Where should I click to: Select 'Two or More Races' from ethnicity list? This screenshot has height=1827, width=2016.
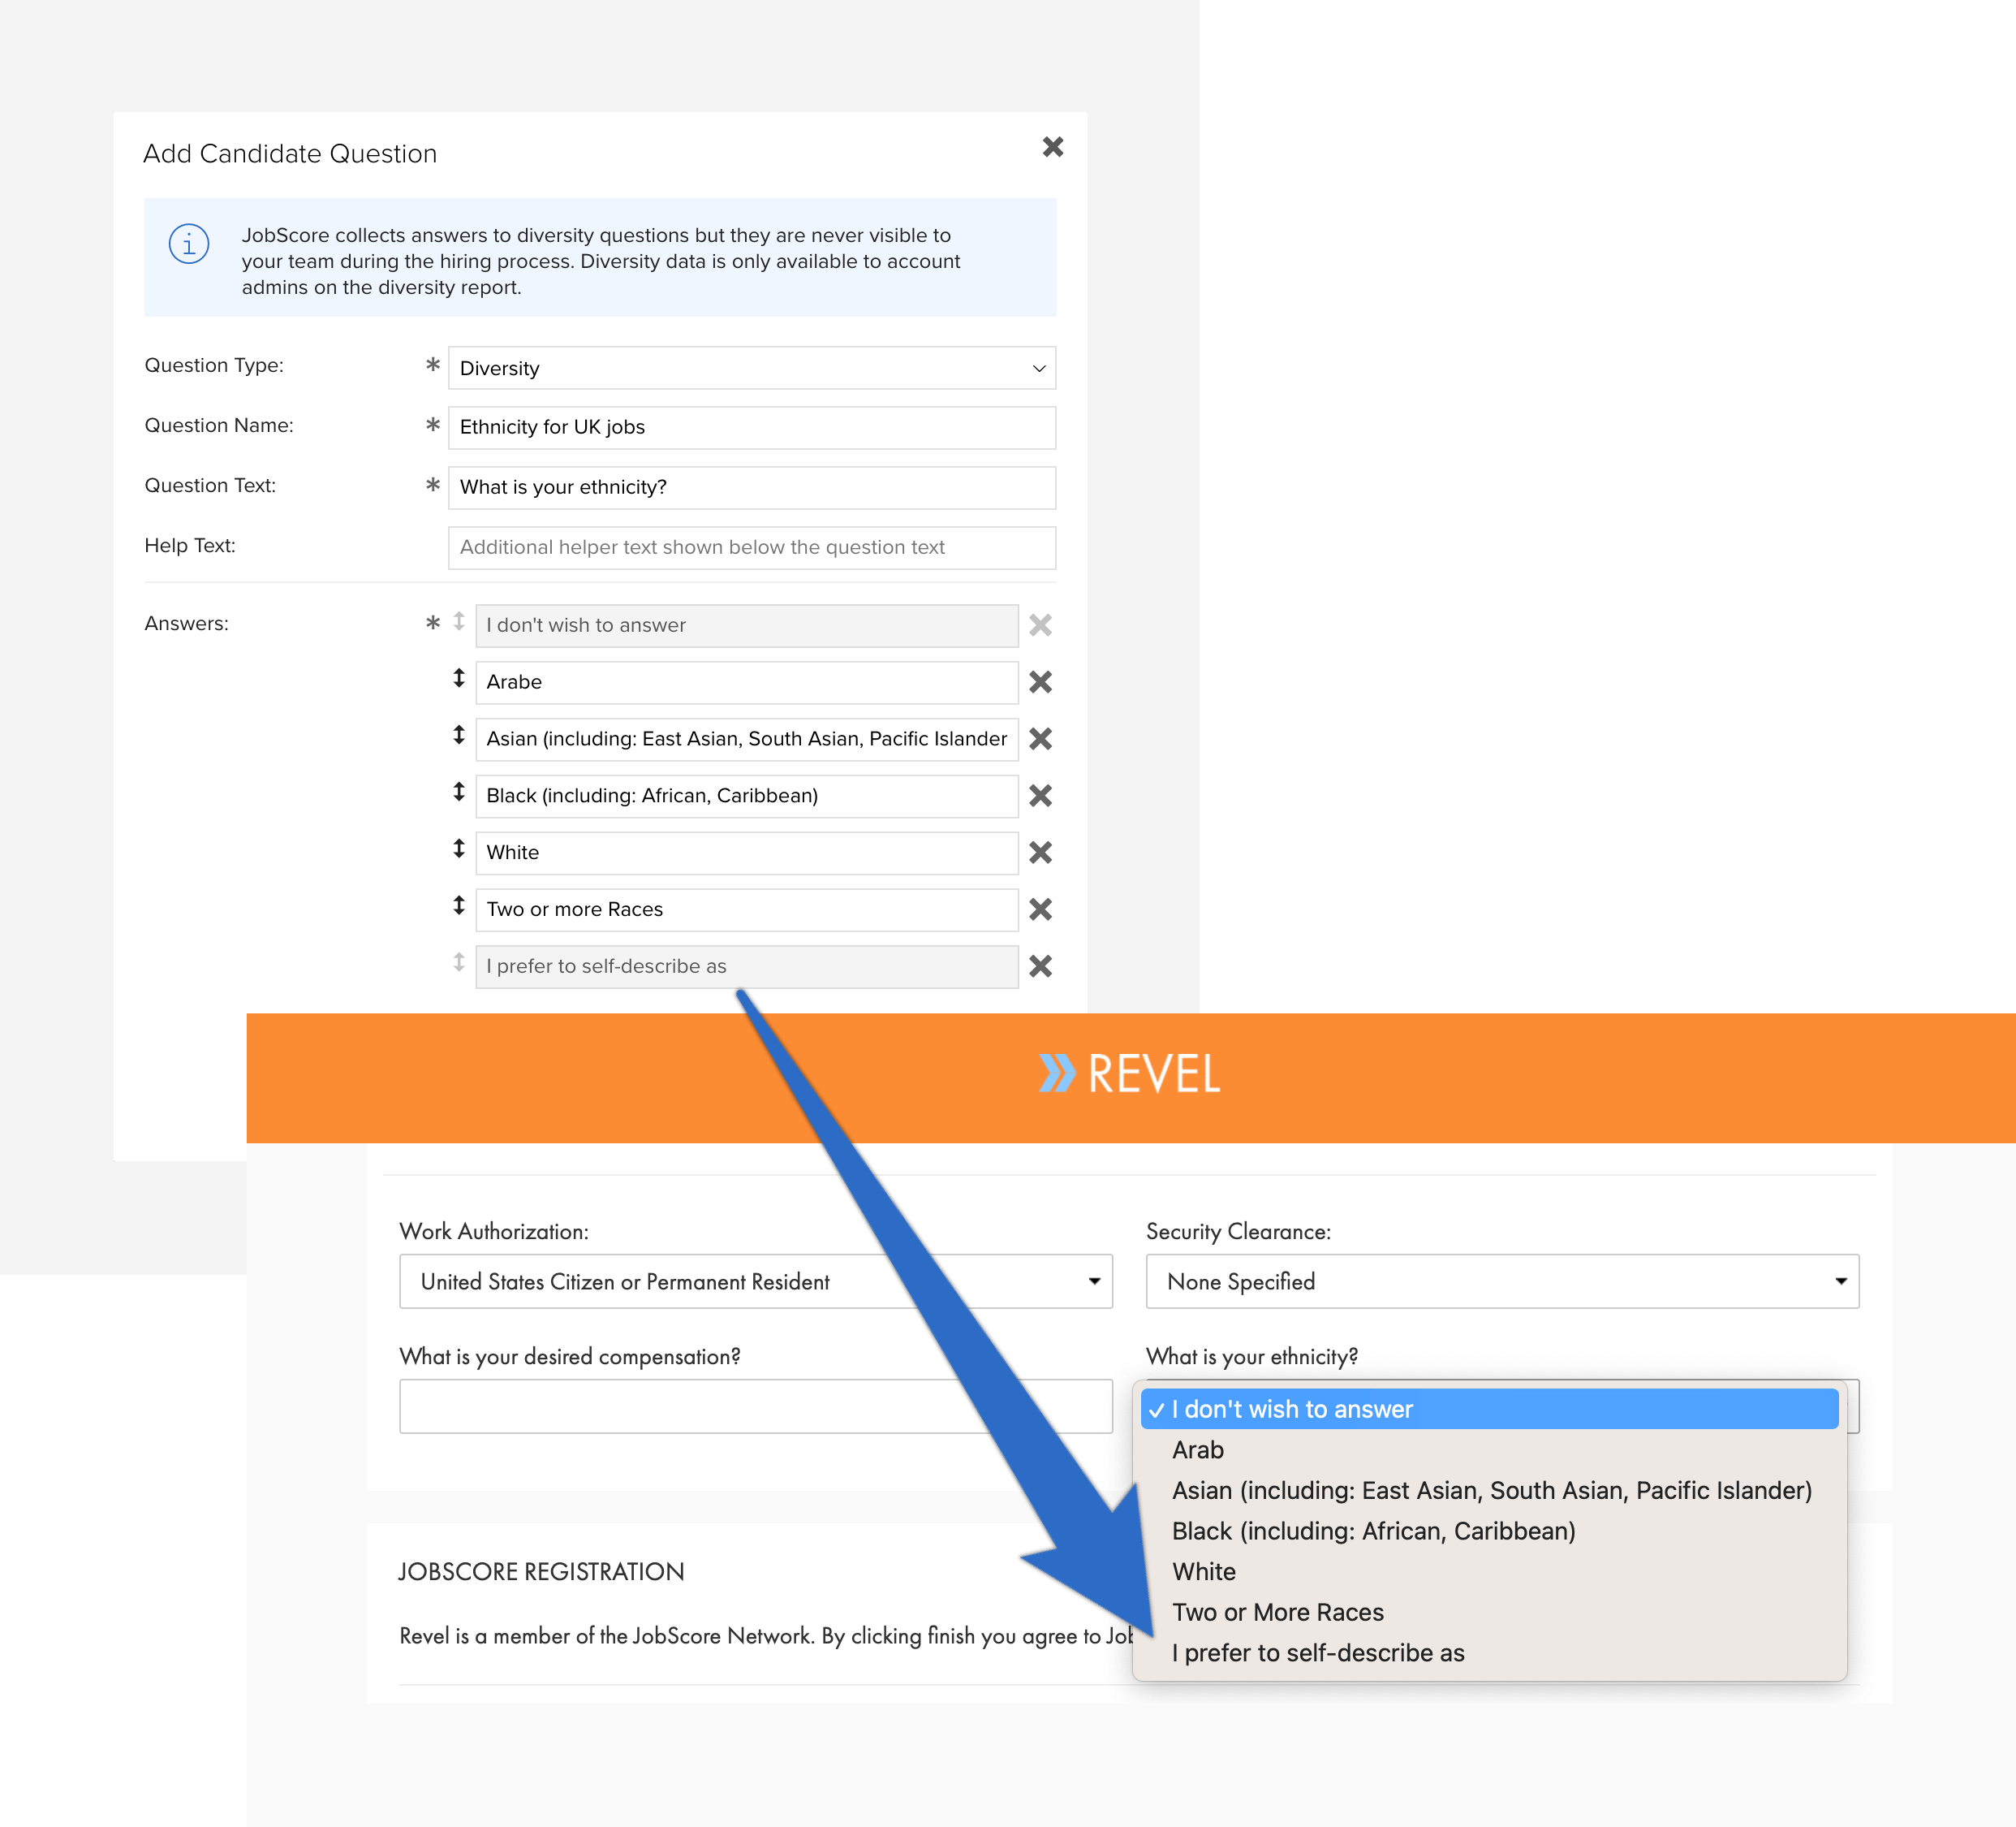[x=1277, y=1613]
